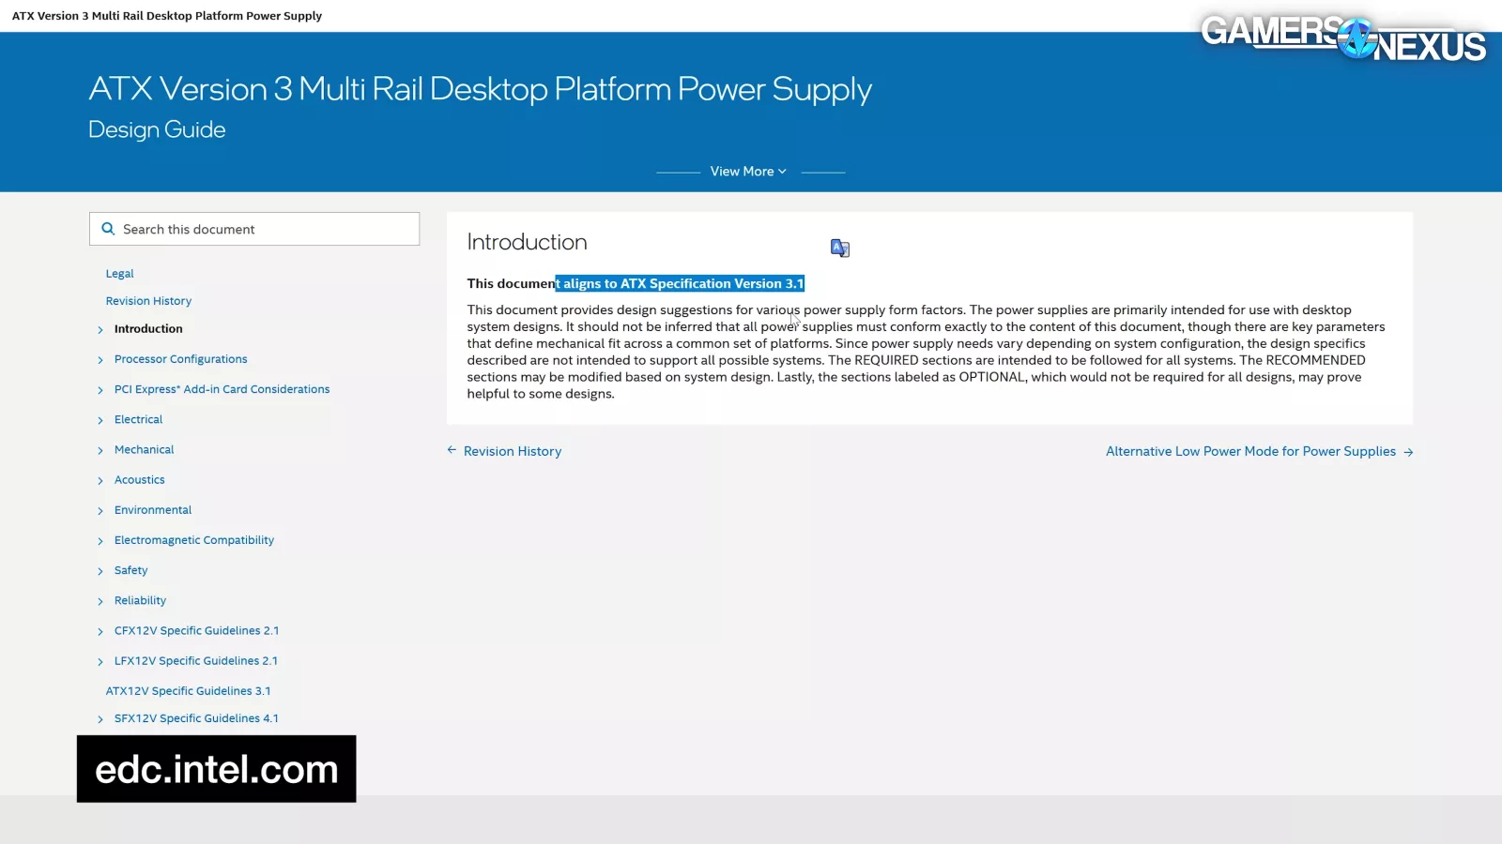1502x844 pixels.
Task: Click the Gamers Nexus logo
Action: pyautogui.click(x=1342, y=38)
